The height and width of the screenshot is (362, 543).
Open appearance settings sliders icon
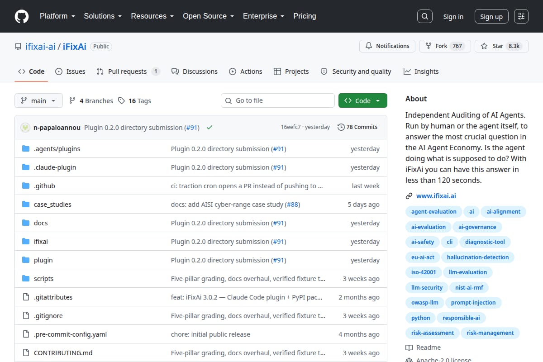point(521,16)
